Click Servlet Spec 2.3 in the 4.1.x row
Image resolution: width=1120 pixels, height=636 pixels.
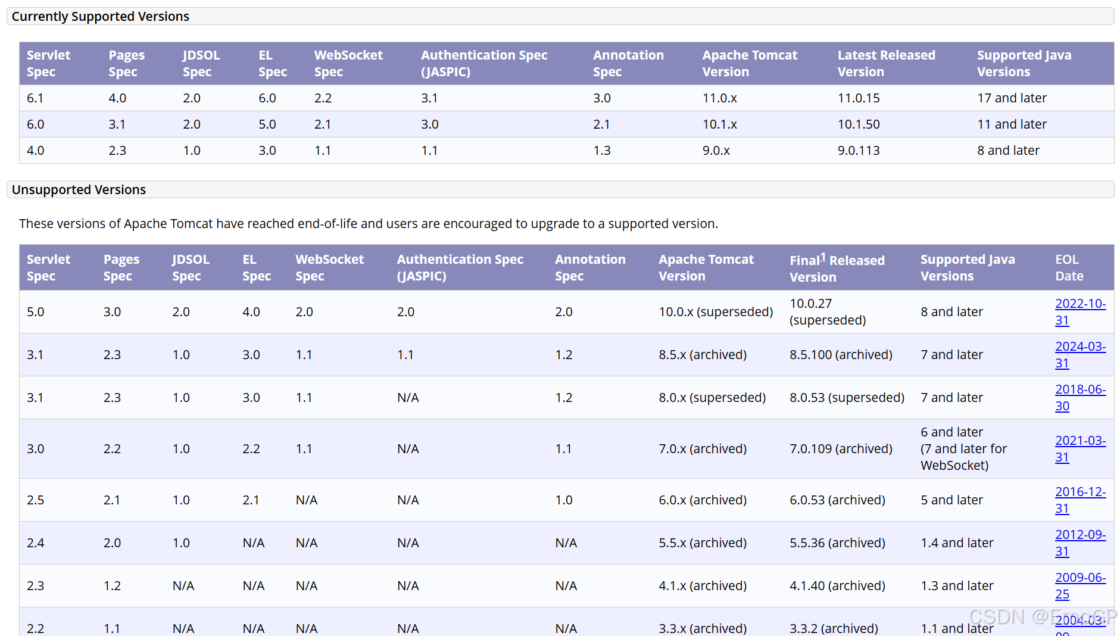click(35, 586)
